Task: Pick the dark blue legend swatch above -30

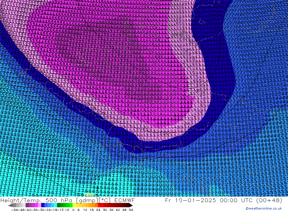Action: click(x=43, y=205)
